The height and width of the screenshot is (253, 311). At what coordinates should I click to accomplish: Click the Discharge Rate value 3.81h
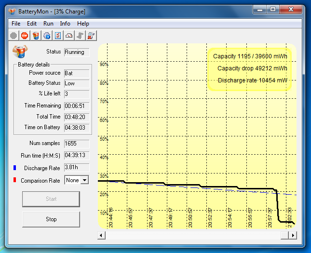click(x=77, y=168)
